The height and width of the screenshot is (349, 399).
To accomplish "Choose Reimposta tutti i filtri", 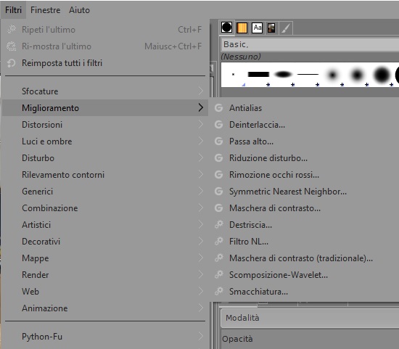I will pyautogui.click(x=105, y=63).
